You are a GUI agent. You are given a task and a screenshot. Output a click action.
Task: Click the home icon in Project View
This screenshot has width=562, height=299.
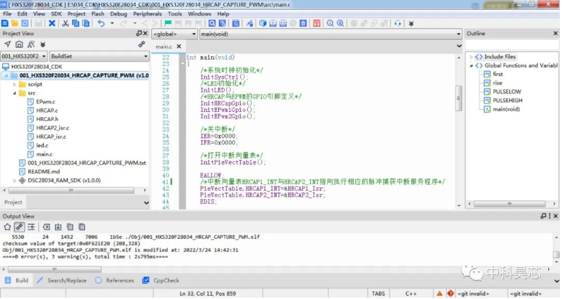point(19,44)
